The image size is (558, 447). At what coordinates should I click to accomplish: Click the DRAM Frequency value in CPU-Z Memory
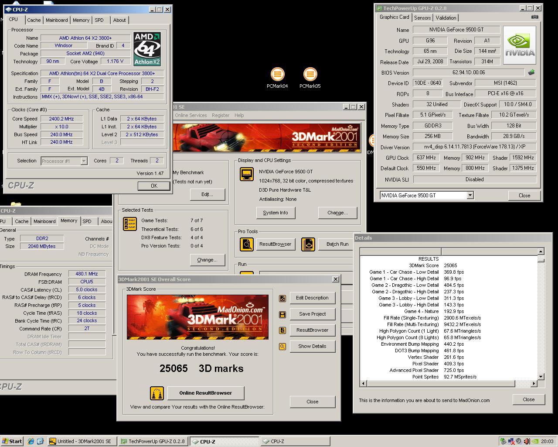pyautogui.click(x=87, y=274)
